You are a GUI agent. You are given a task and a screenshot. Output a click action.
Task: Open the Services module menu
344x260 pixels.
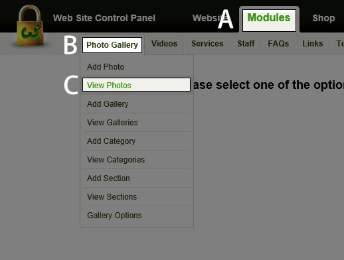[207, 44]
